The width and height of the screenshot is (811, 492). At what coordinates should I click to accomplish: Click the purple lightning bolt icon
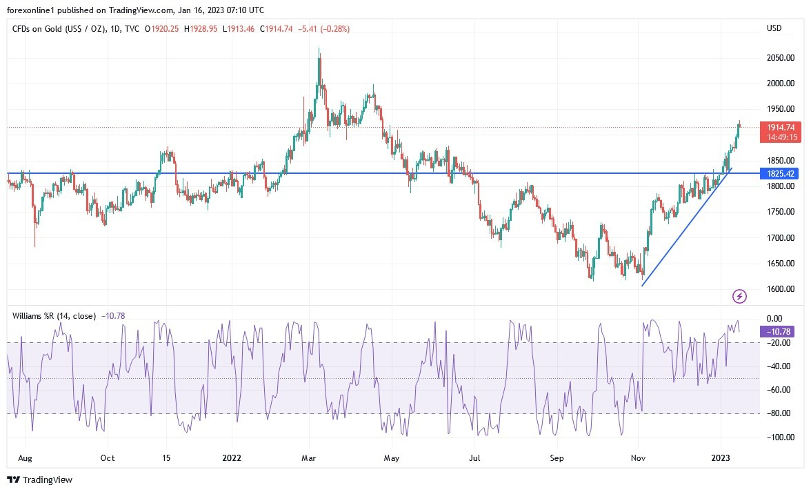(739, 297)
